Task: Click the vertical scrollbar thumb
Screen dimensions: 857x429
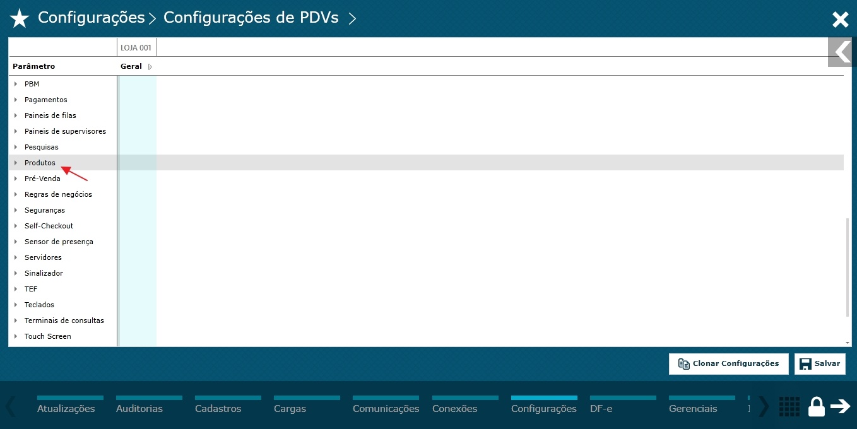Action: pos(848,267)
